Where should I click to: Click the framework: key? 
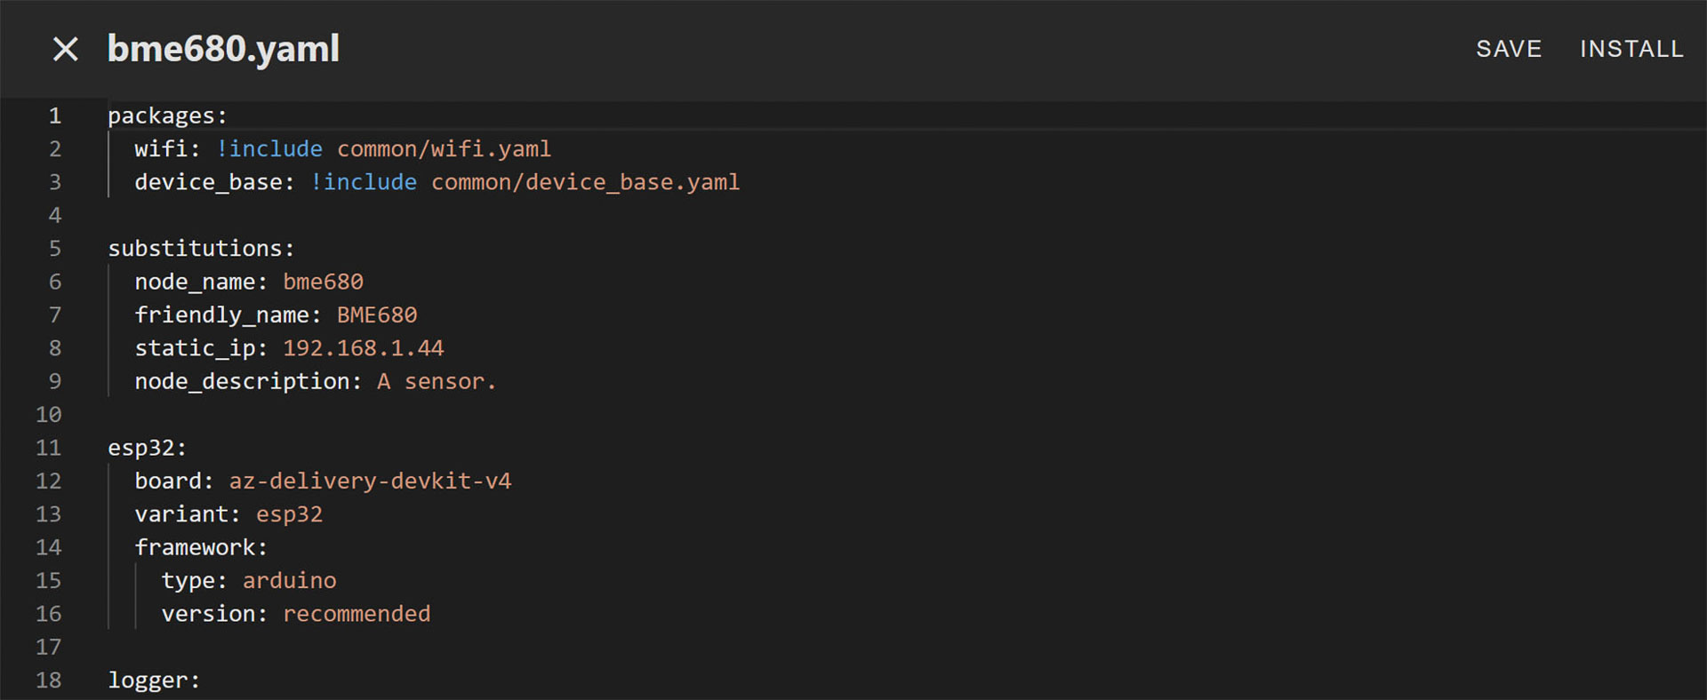(x=200, y=548)
